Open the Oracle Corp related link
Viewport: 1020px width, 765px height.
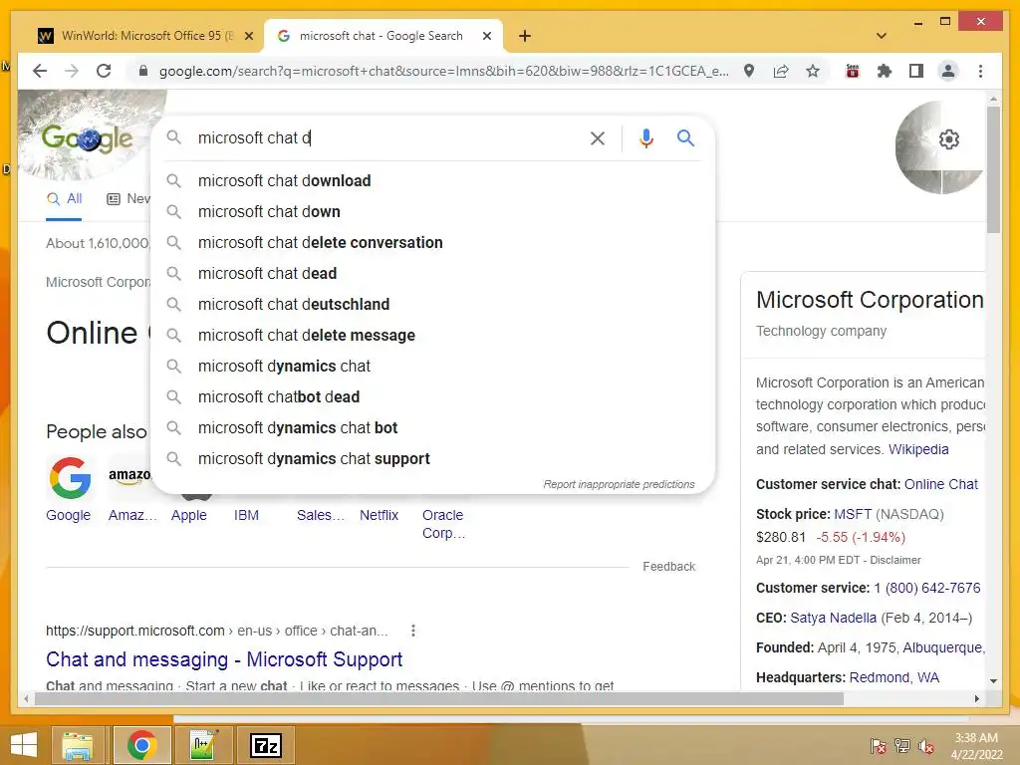point(443,524)
